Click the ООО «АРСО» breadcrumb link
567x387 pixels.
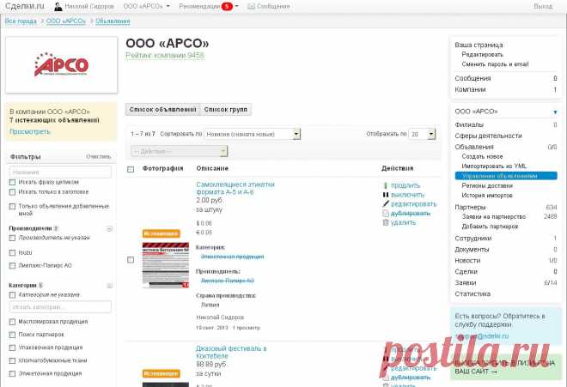[x=66, y=21]
